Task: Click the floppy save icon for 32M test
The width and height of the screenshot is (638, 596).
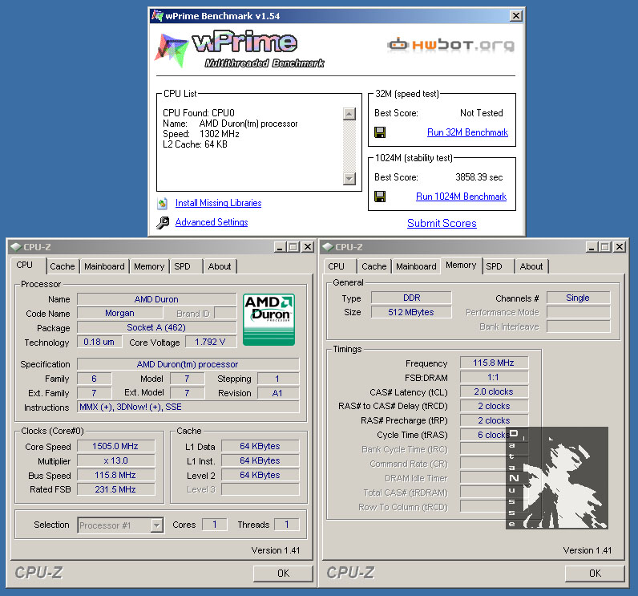Action: tap(380, 132)
